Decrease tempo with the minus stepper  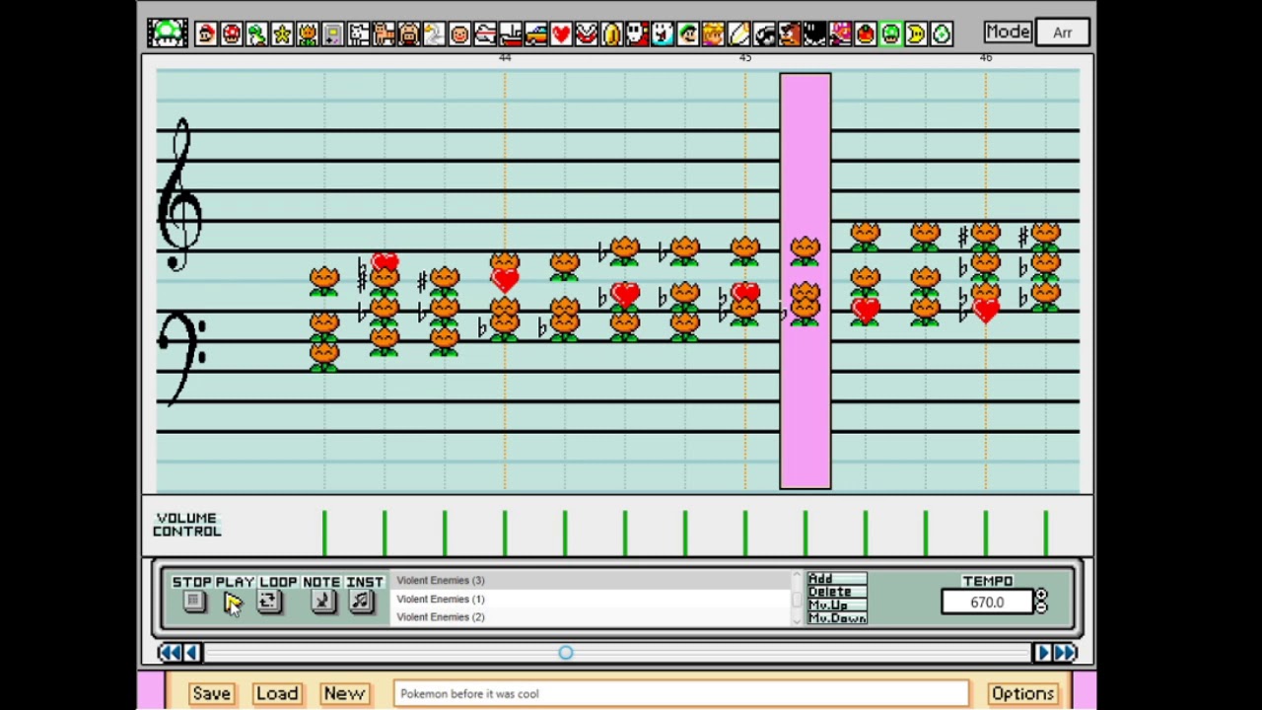pyautogui.click(x=1041, y=607)
